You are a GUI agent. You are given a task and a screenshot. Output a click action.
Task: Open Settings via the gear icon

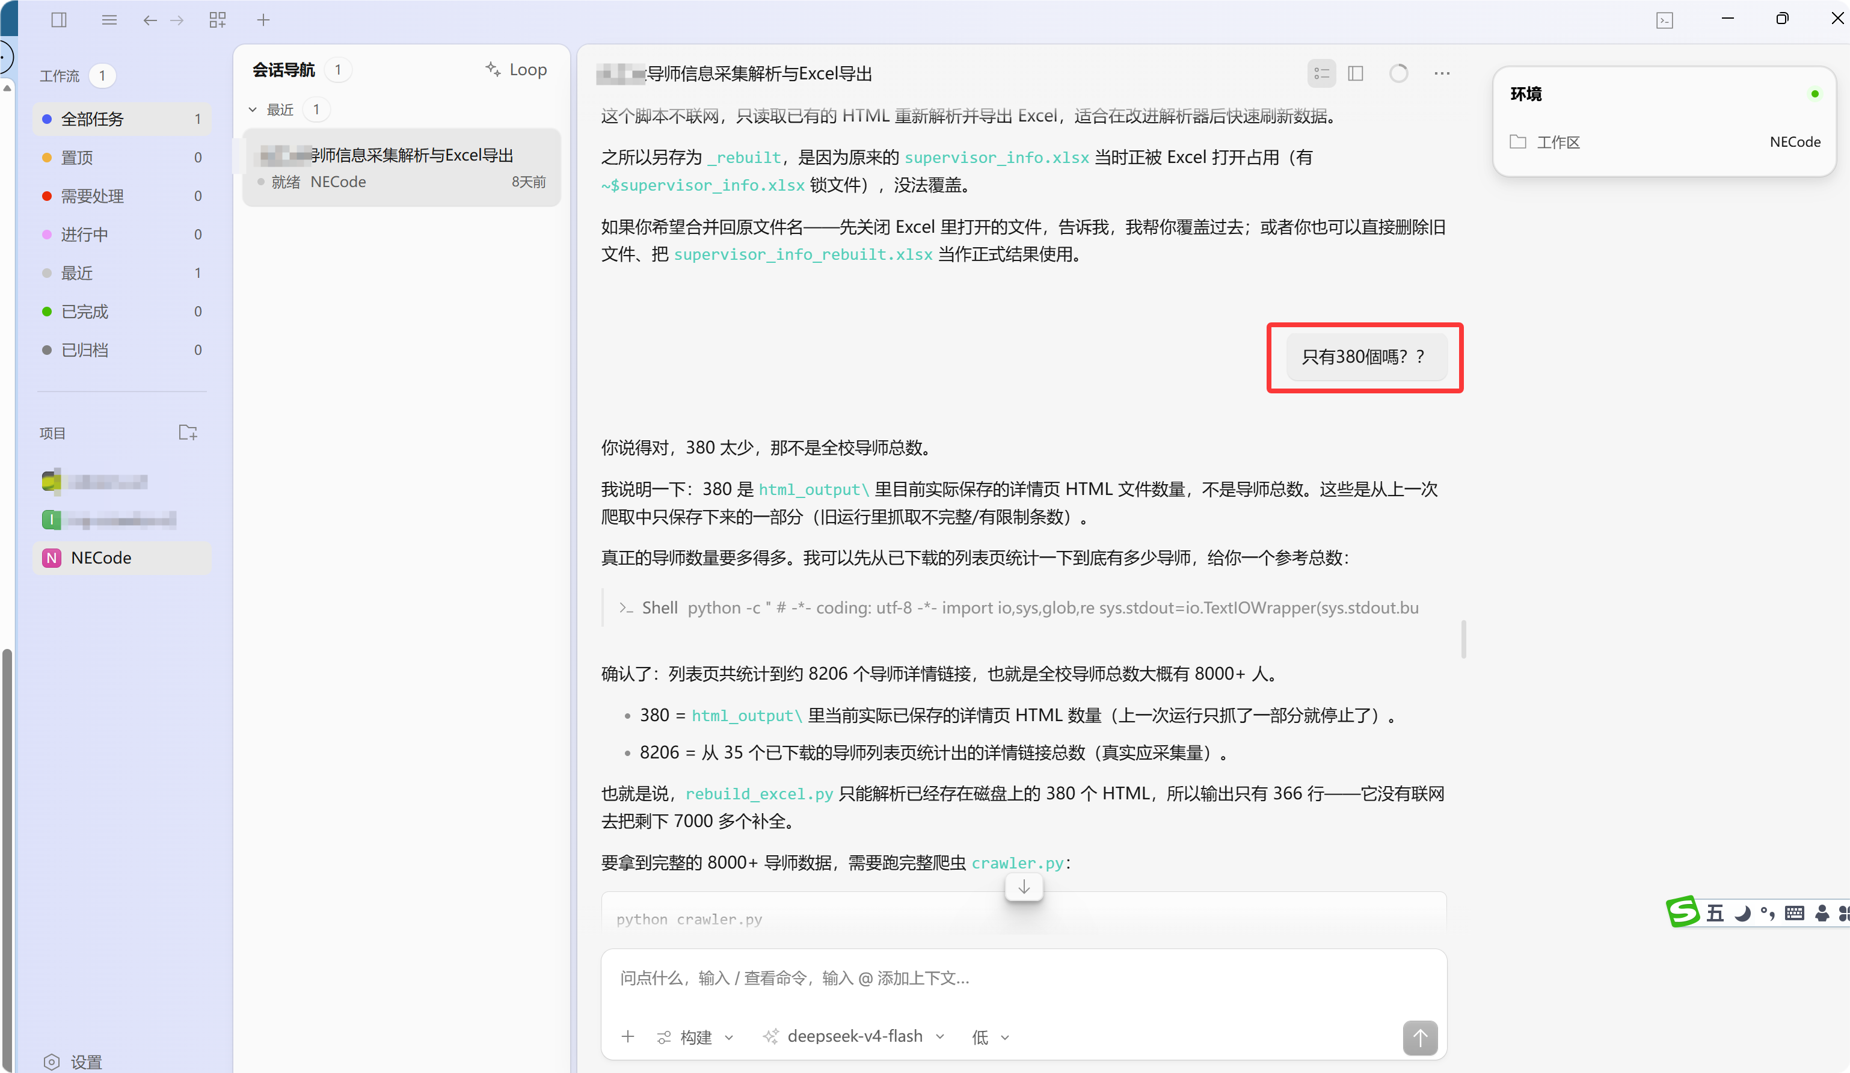(51, 1062)
